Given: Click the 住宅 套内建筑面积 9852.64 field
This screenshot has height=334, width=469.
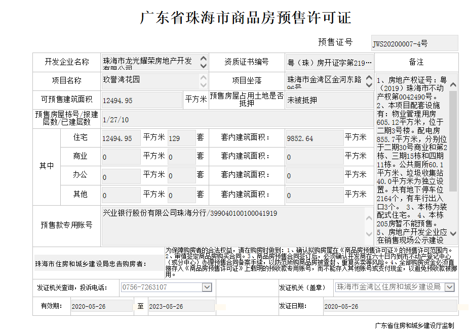Looking at the screenshot, I should pos(314,138).
